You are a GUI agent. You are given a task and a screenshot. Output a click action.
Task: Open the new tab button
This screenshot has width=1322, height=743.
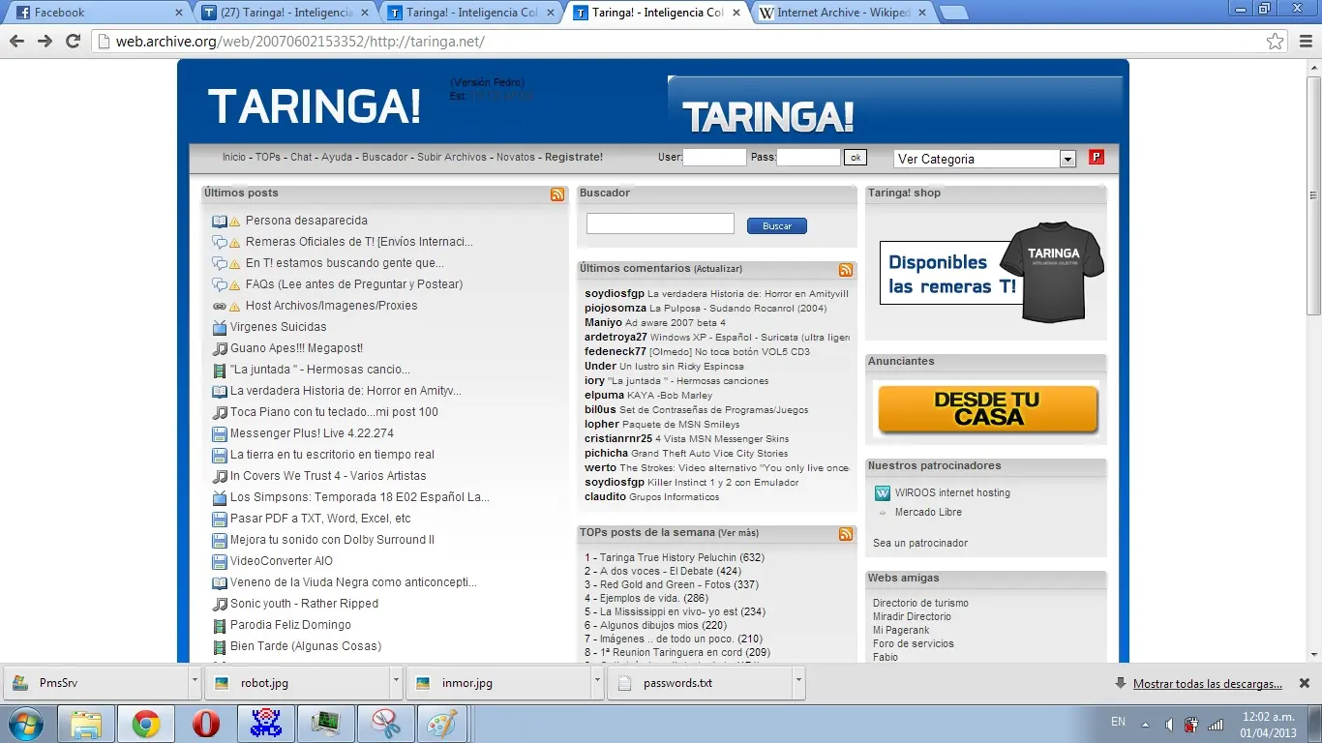coord(953,13)
